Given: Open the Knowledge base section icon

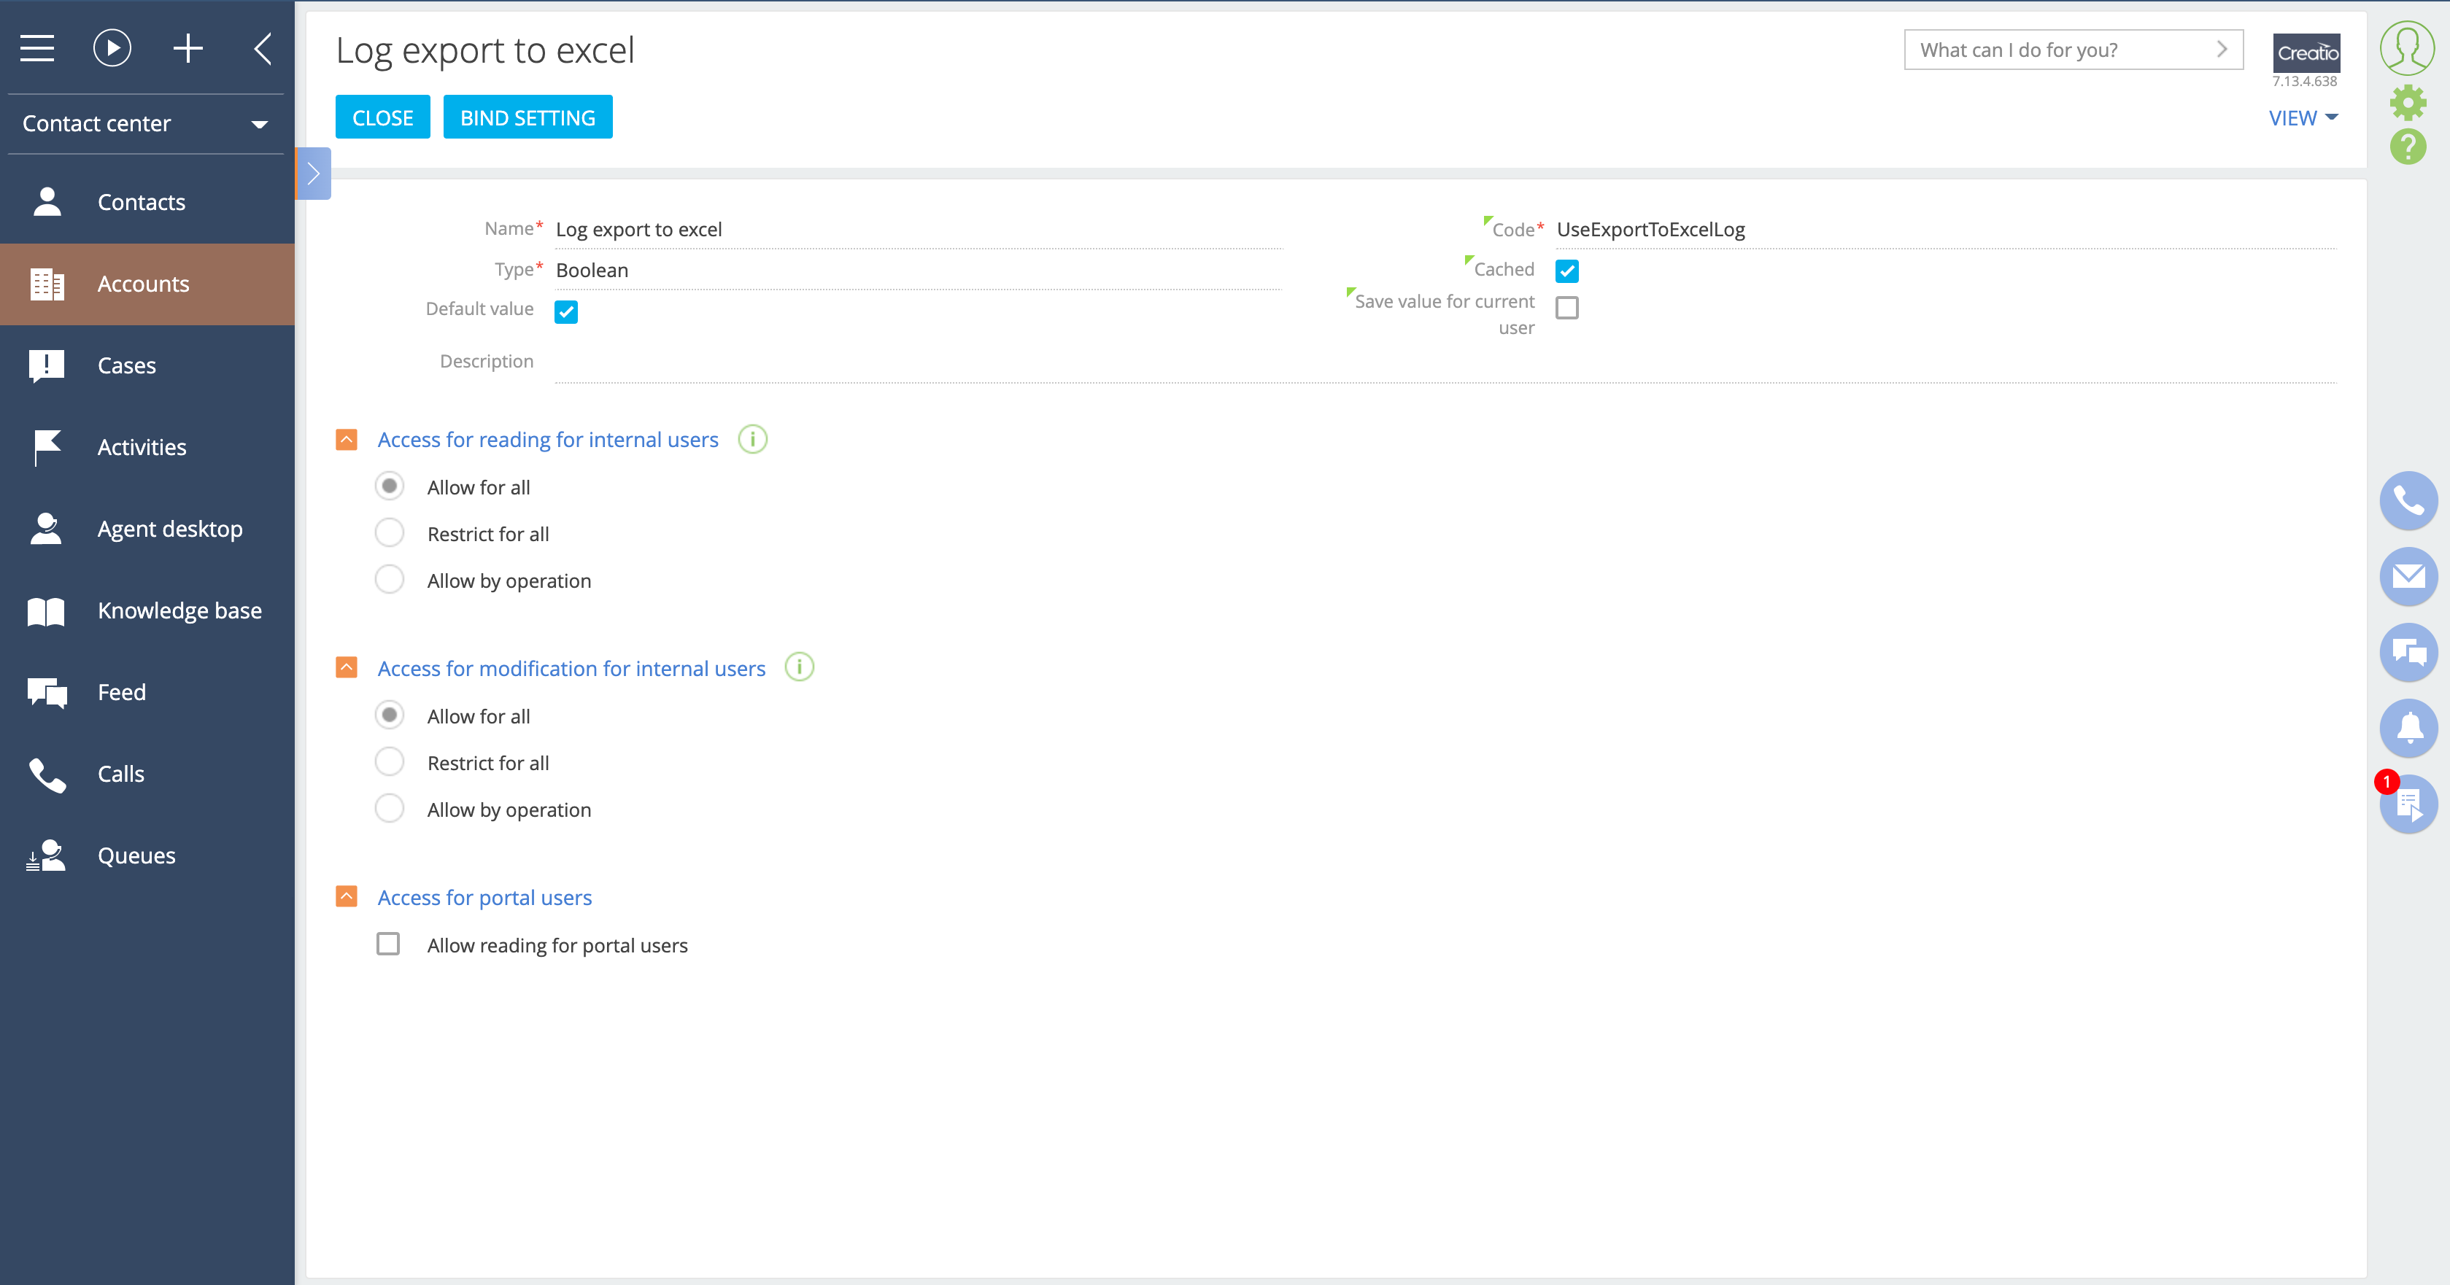Looking at the screenshot, I should 46,610.
